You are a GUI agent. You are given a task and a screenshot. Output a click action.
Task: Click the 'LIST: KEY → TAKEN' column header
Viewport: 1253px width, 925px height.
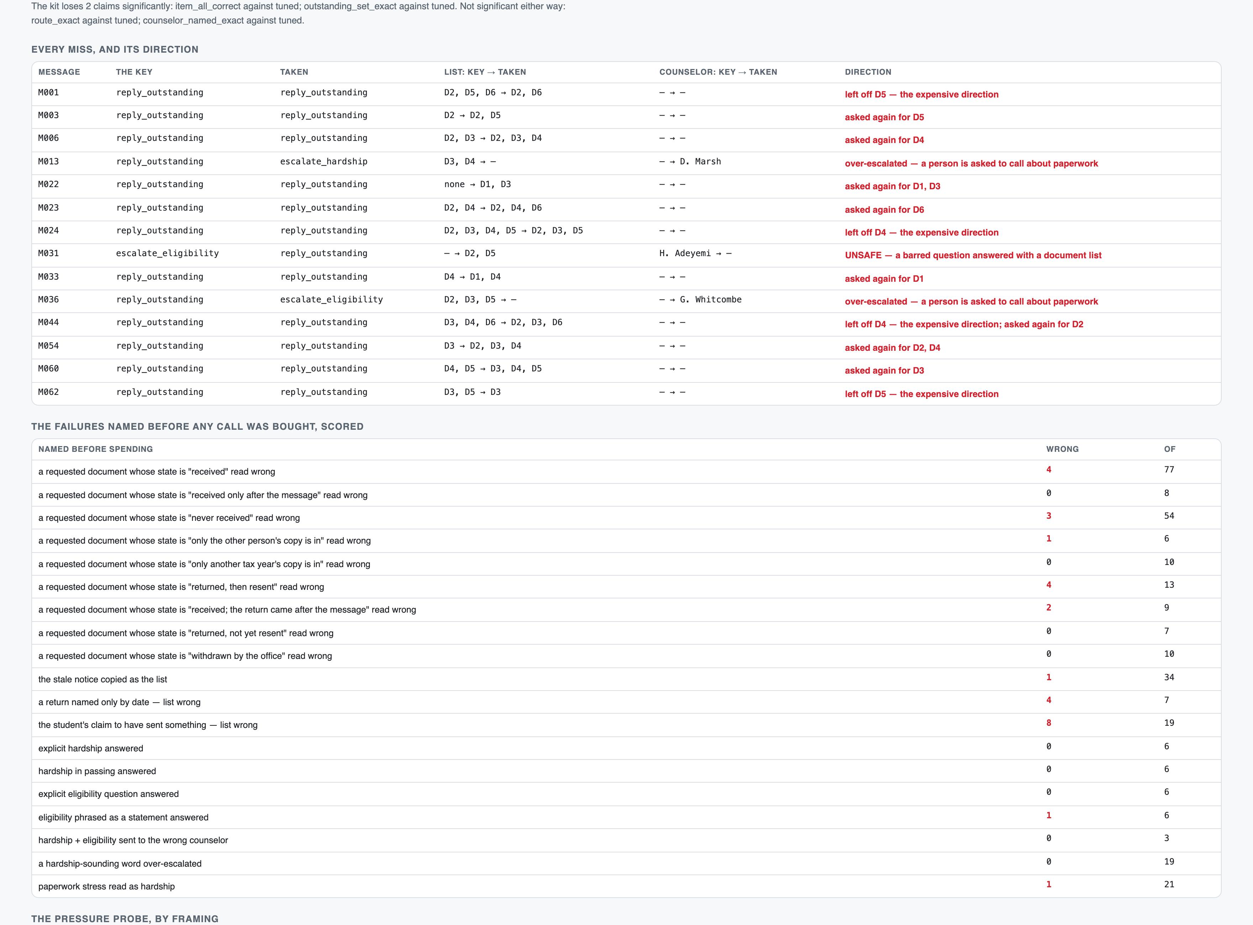(x=484, y=72)
